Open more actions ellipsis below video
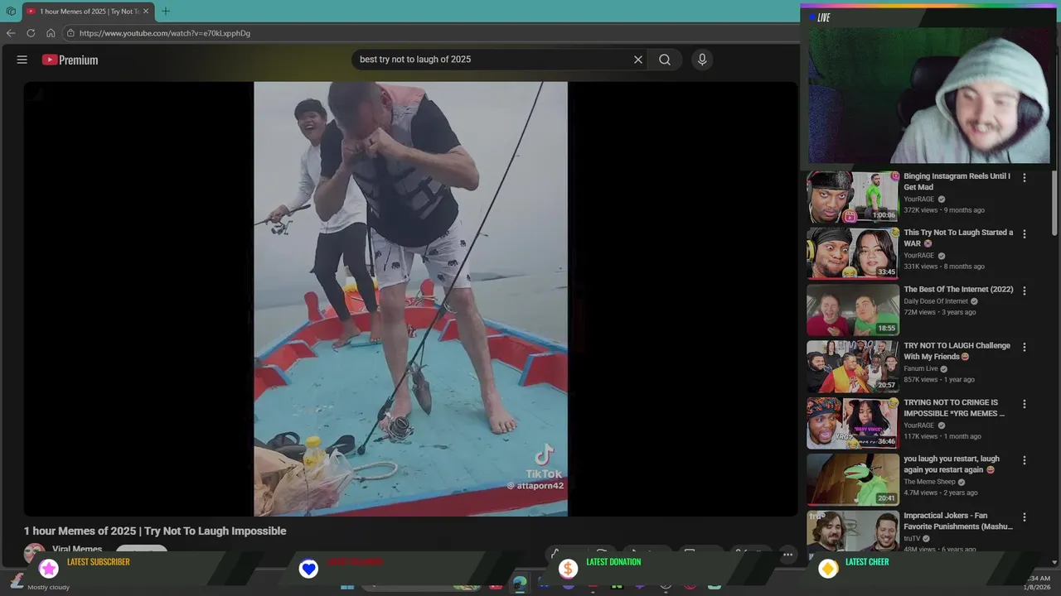1061x596 pixels. [x=788, y=555]
